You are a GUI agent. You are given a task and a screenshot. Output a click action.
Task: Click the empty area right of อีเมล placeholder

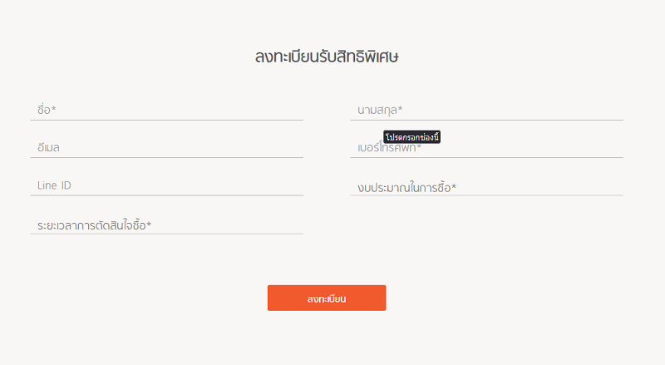(x=181, y=148)
